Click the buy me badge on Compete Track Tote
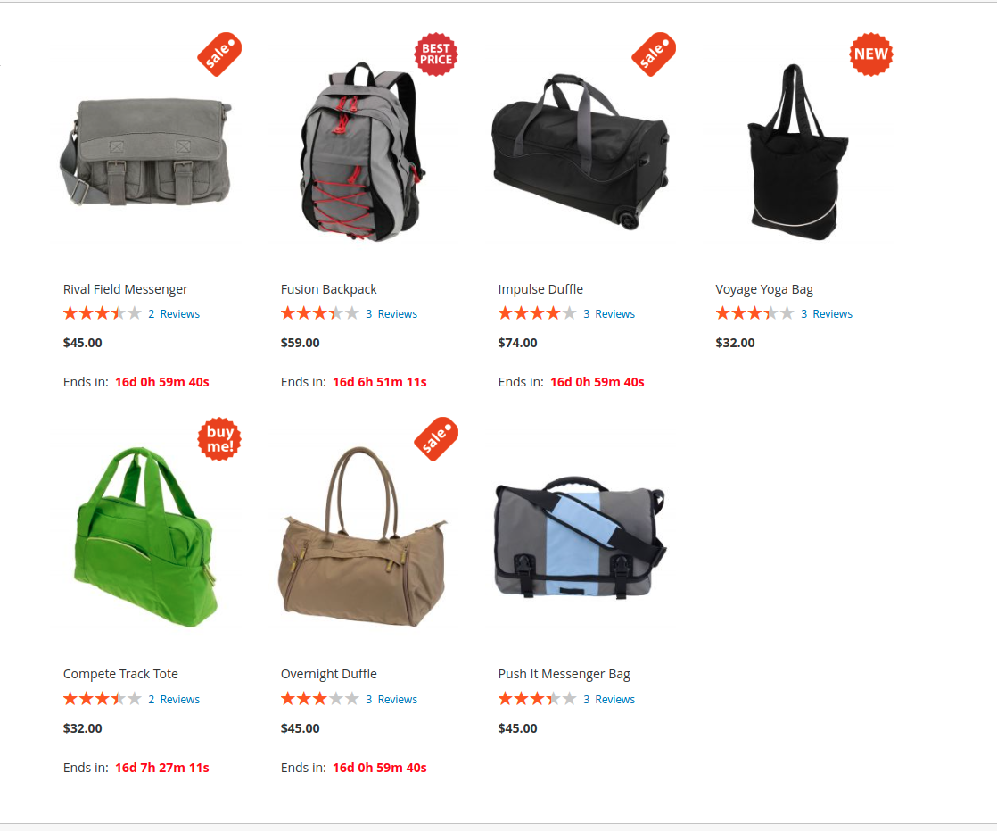The width and height of the screenshot is (997, 831). [x=219, y=439]
